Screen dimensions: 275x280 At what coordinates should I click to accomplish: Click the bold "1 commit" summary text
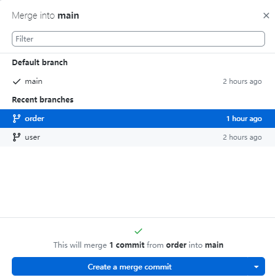127,245
